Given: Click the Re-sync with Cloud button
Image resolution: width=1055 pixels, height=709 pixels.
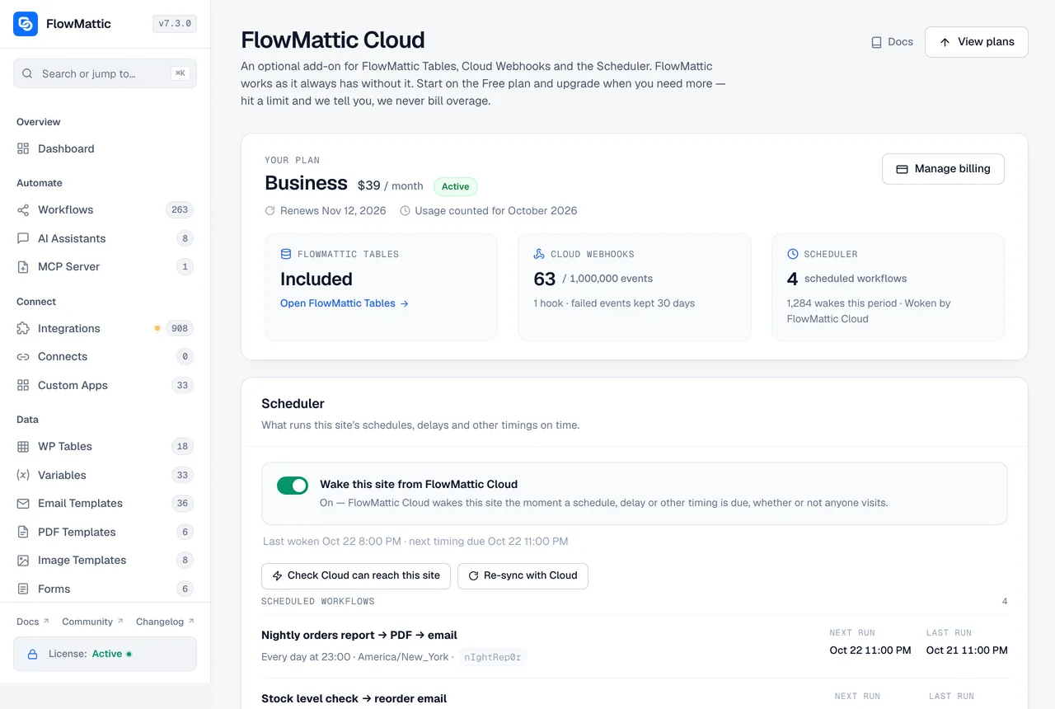Looking at the screenshot, I should coord(523,575).
